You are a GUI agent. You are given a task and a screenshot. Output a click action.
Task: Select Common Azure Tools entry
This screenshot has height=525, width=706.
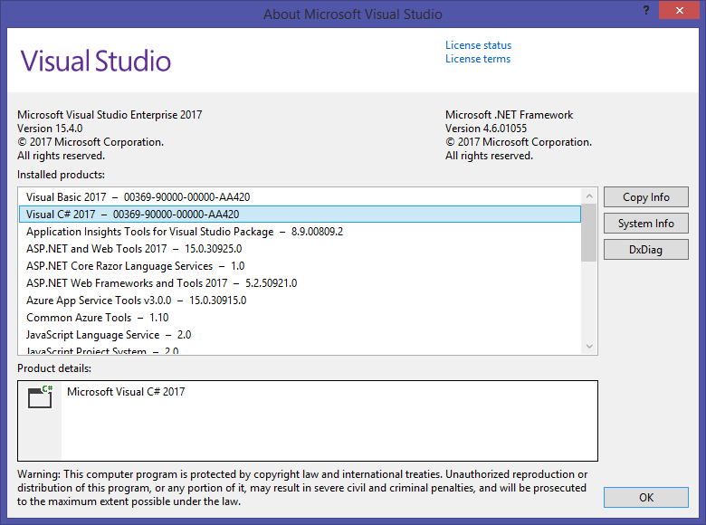tap(300, 318)
